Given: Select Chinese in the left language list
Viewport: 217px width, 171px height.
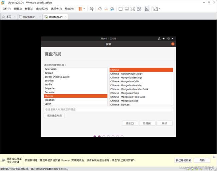Looking at the screenshot, I should tap(75, 96).
